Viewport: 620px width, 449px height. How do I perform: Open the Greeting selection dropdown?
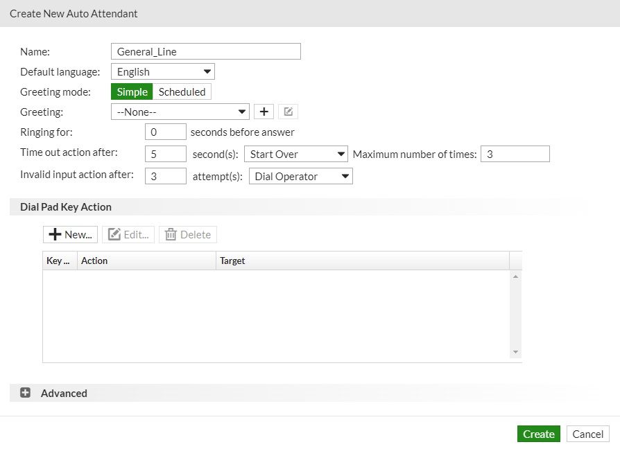(x=180, y=112)
